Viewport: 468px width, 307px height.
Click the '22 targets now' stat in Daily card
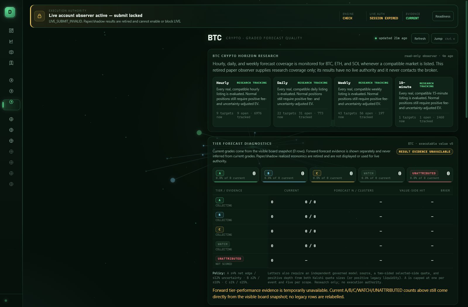(286, 115)
